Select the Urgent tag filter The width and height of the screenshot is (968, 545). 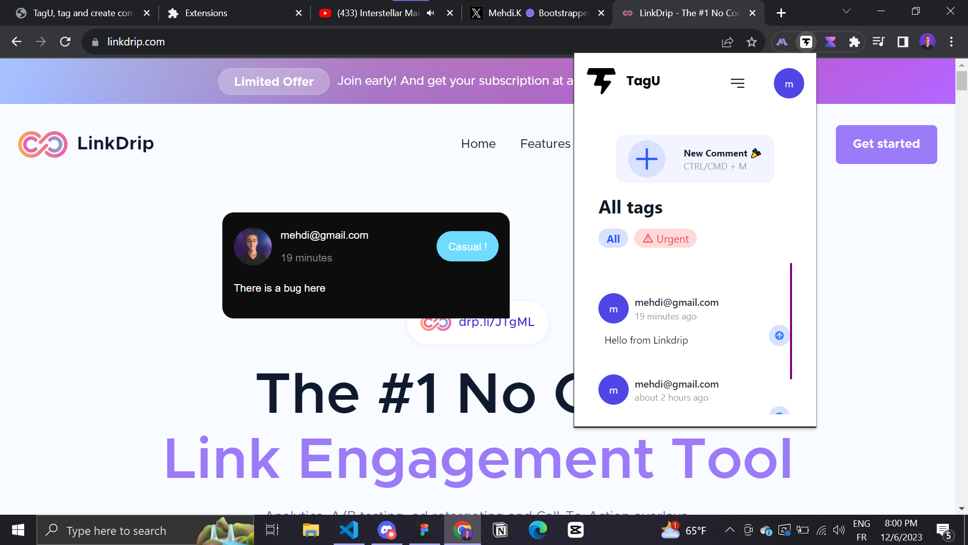[x=665, y=239]
